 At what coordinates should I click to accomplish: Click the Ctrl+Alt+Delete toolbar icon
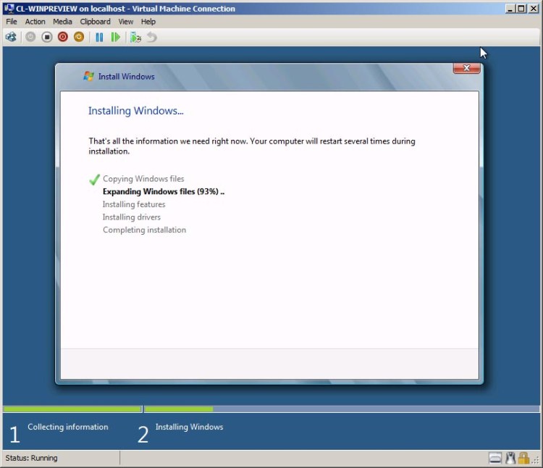(11, 37)
